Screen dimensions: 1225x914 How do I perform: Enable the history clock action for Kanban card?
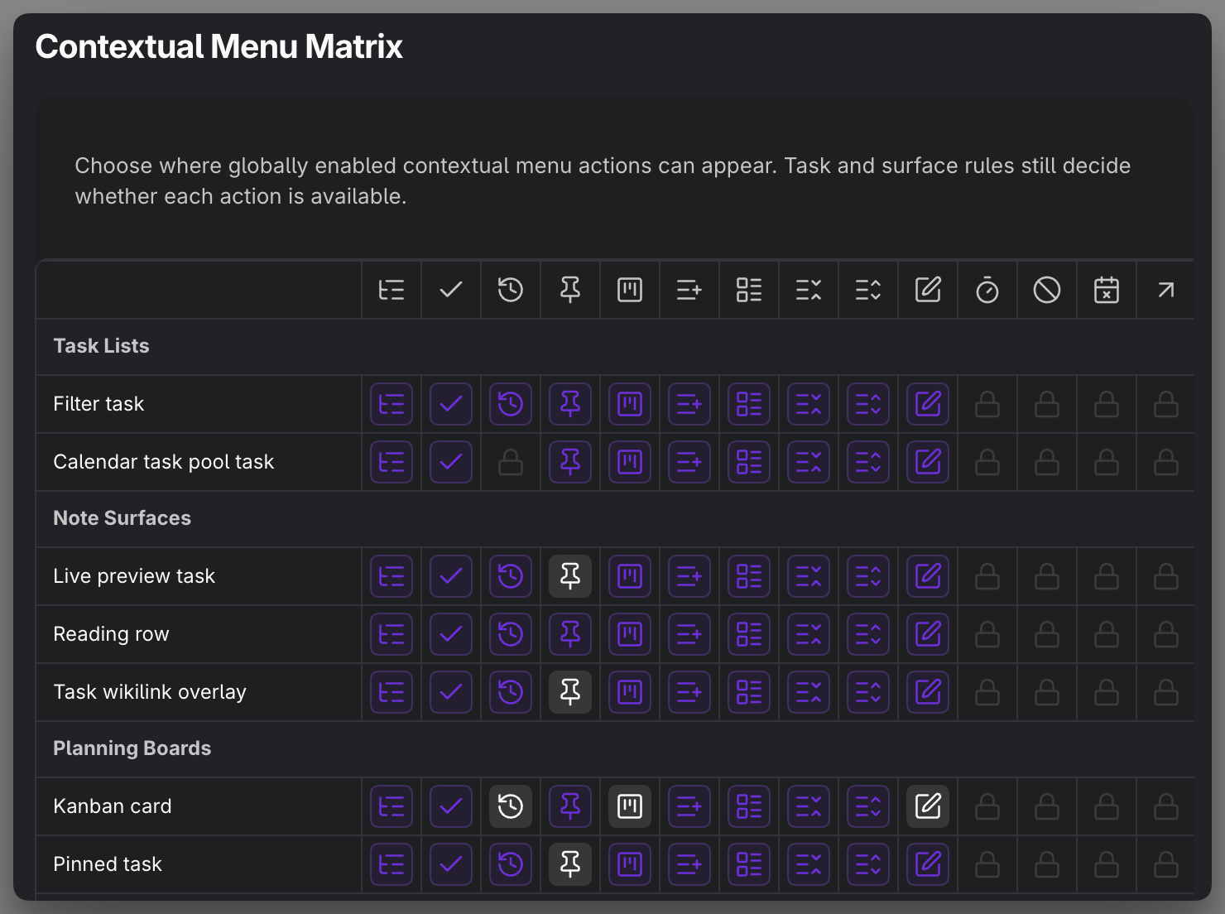(511, 806)
